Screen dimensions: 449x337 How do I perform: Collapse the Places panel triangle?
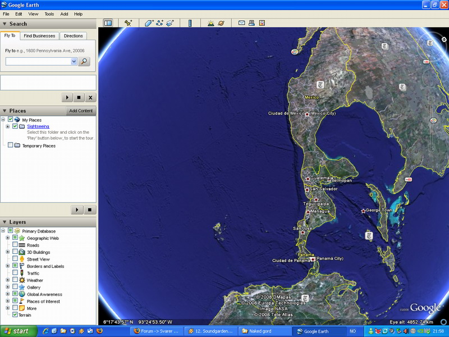click(x=4, y=111)
